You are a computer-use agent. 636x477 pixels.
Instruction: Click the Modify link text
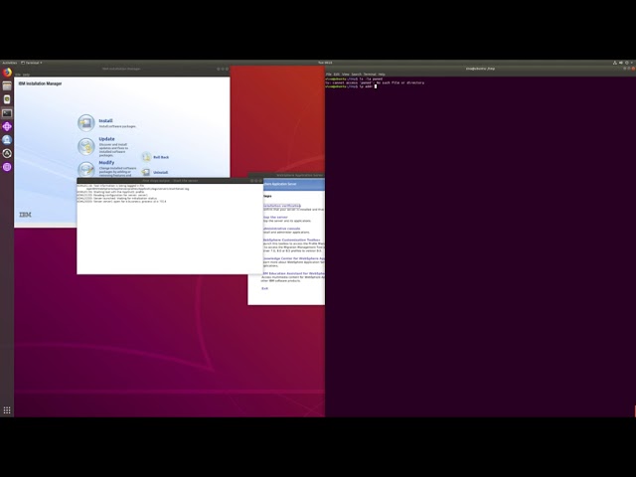pyautogui.click(x=106, y=162)
